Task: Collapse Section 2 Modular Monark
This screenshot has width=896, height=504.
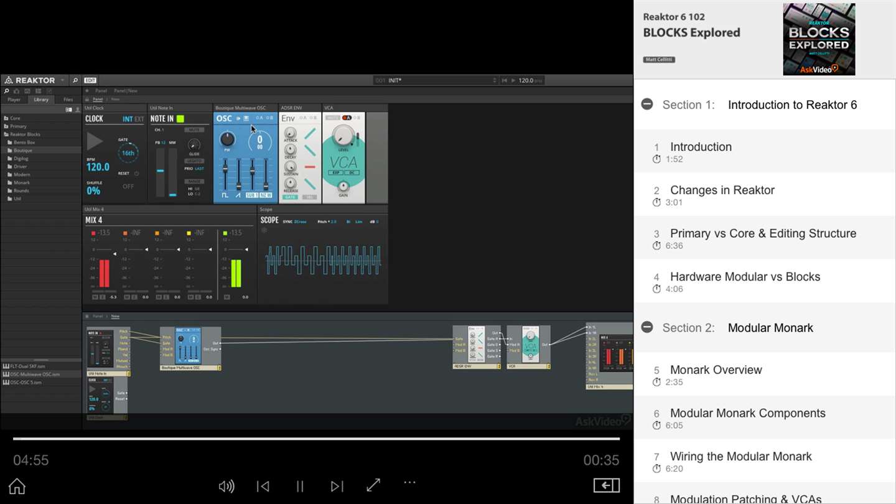Action: point(647,327)
